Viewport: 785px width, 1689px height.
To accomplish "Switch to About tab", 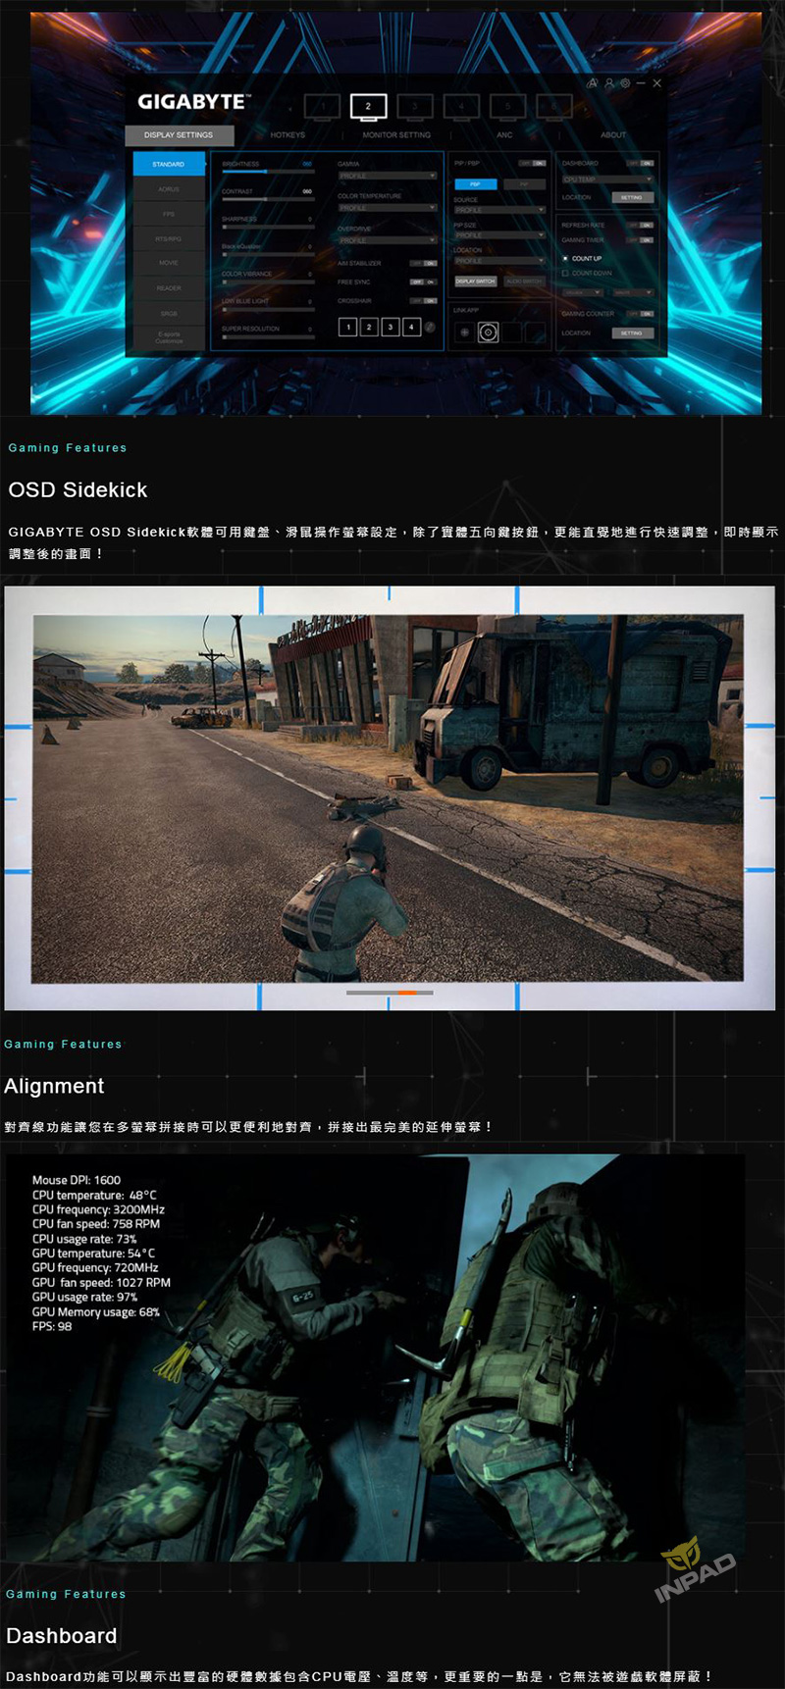I will coord(613,134).
